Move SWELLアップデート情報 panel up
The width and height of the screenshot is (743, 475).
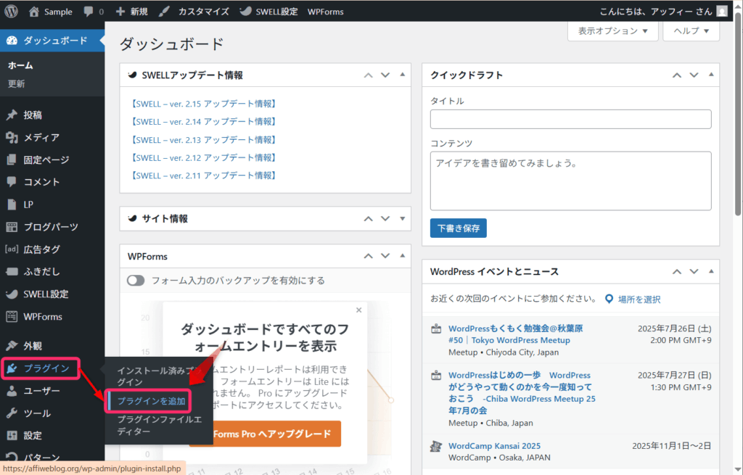368,75
